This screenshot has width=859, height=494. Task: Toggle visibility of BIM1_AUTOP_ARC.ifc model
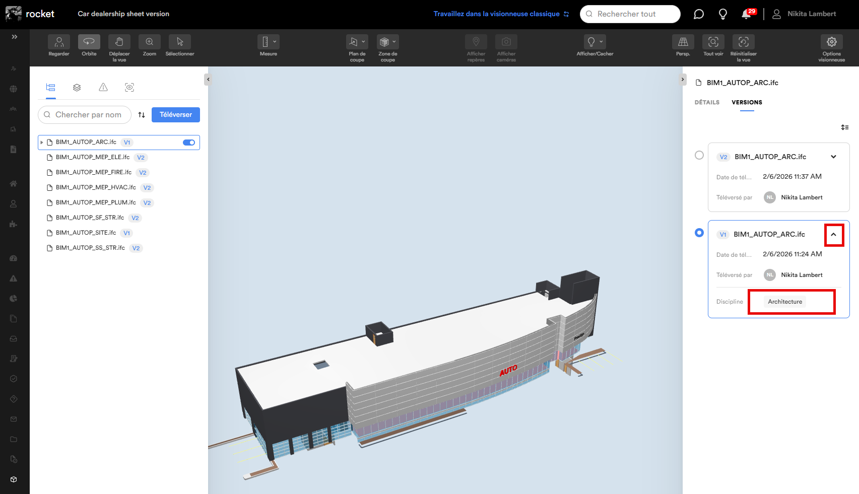click(189, 143)
